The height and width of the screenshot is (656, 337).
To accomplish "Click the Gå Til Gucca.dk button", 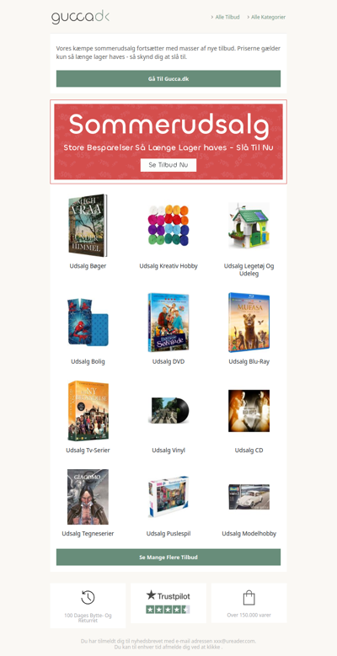I will 168,78.
